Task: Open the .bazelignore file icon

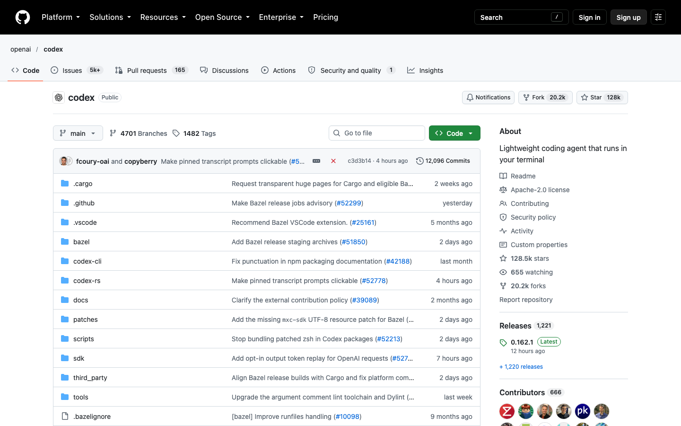Action: (65, 417)
